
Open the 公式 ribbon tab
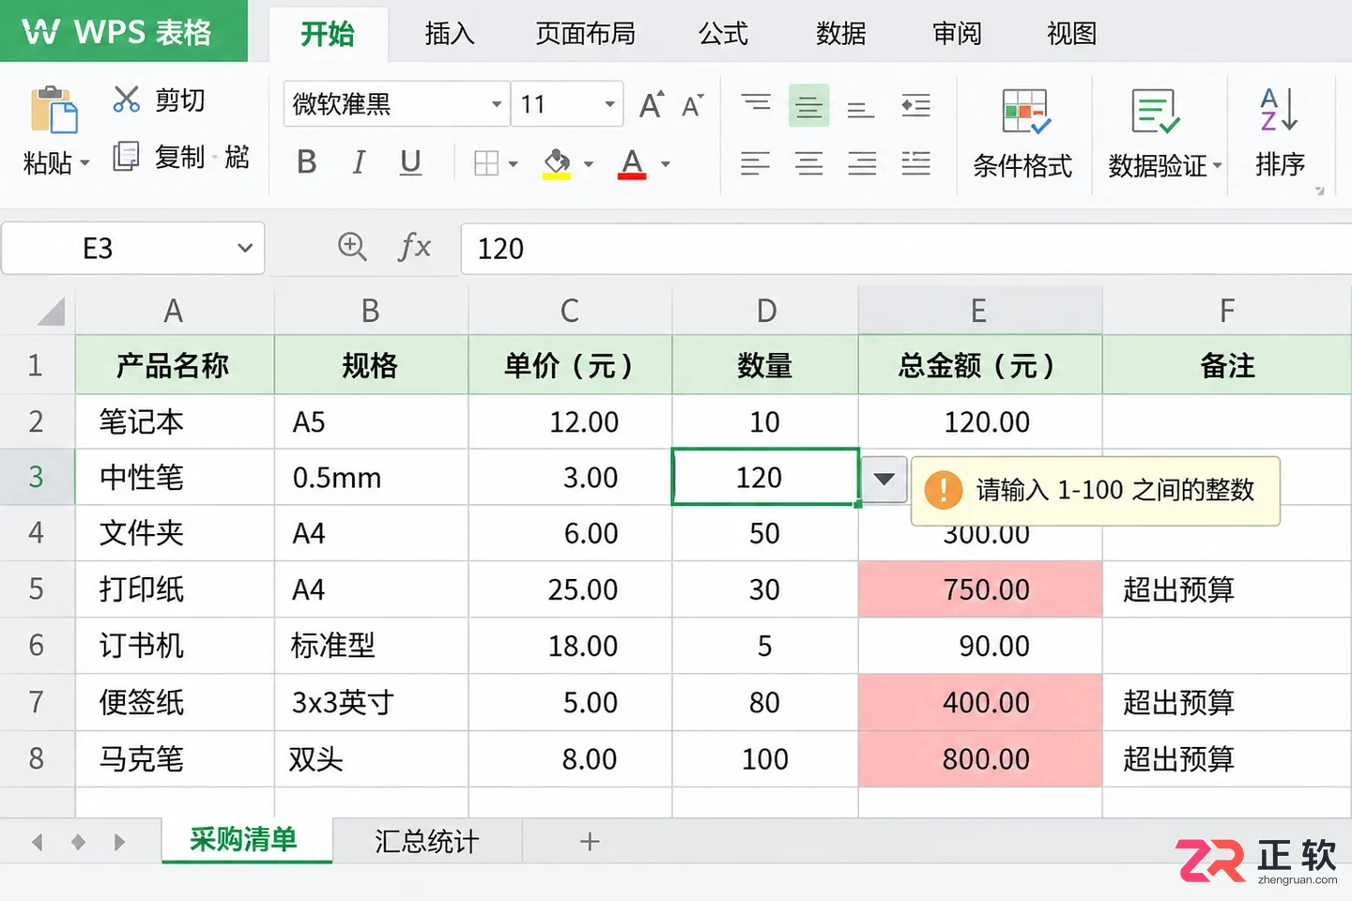pos(723,34)
